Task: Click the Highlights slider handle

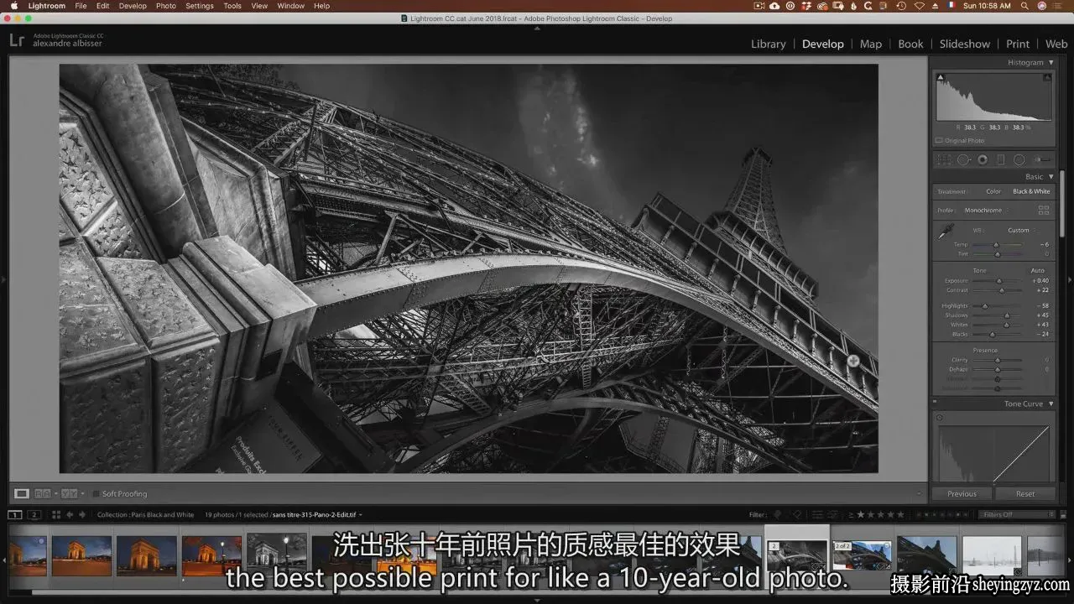Action: click(985, 306)
